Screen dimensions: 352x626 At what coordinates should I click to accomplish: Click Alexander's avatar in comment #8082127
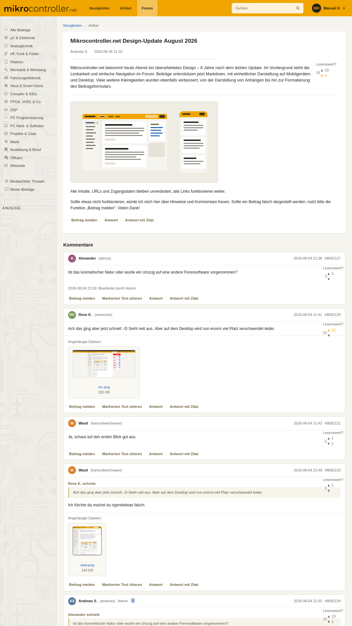(72, 259)
